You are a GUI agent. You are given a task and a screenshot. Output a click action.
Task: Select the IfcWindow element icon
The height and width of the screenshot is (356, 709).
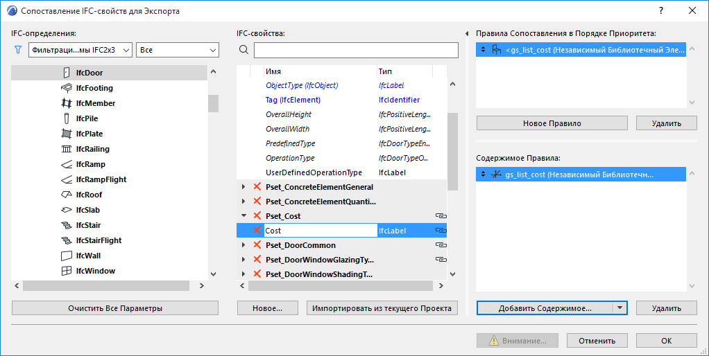point(67,271)
